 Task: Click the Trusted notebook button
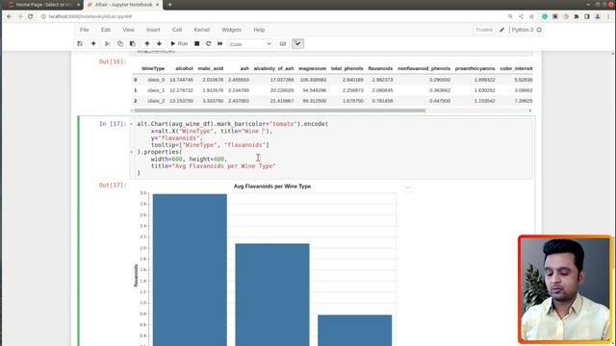coord(484,30)
